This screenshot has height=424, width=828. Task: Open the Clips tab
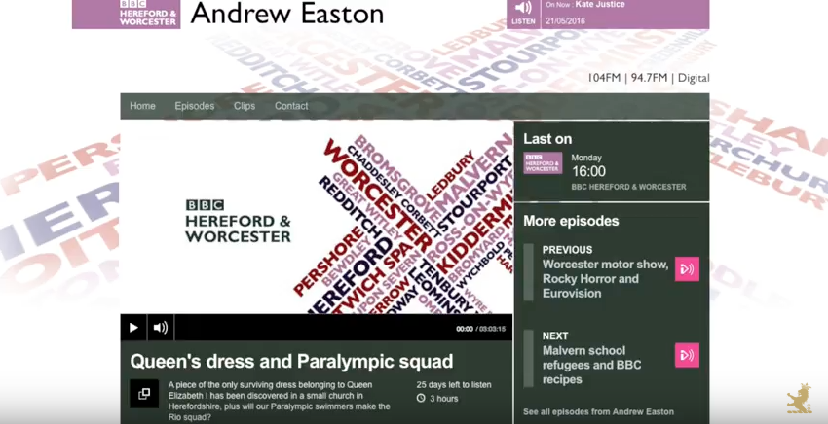pyautogui.click(x=245, y=106)
